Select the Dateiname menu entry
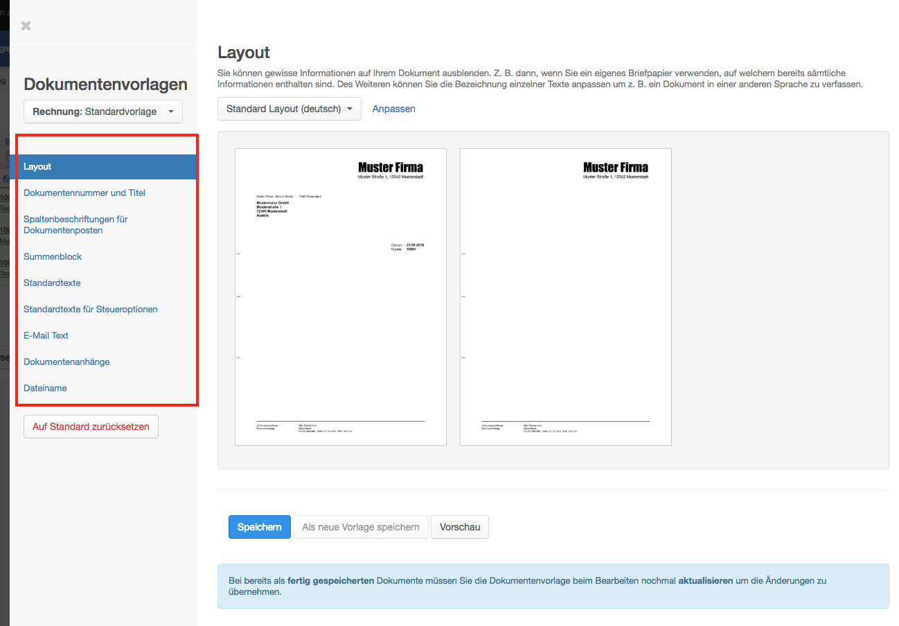Viewport: 899px width, 626px height. click(45, 388)
